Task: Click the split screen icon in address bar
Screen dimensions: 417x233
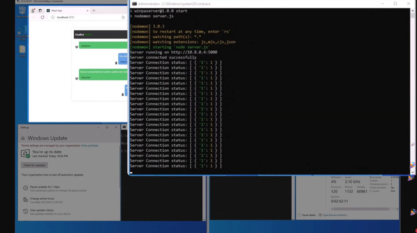Action: click(x=123, y=18)
